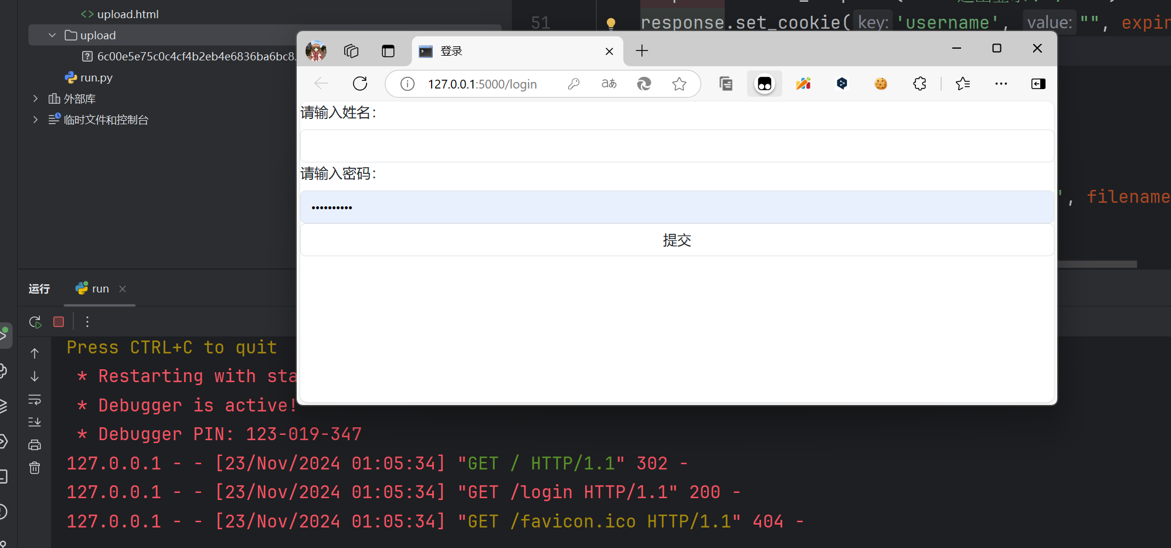The image size is (1171, 548).
Task: Click the 请输入姓名 name input field
Action: (677, 146)
